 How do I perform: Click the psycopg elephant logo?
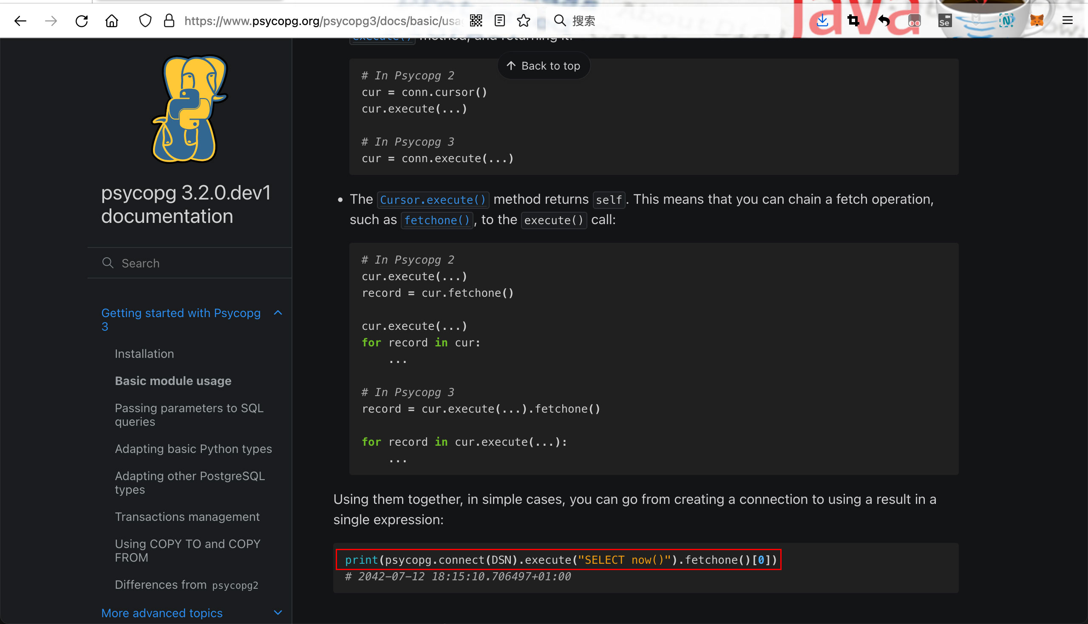189,109
